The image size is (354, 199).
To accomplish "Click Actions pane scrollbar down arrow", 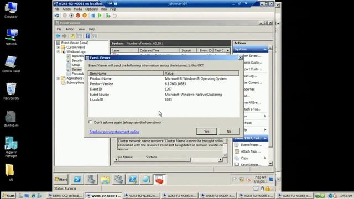I will tap(270, 164).
